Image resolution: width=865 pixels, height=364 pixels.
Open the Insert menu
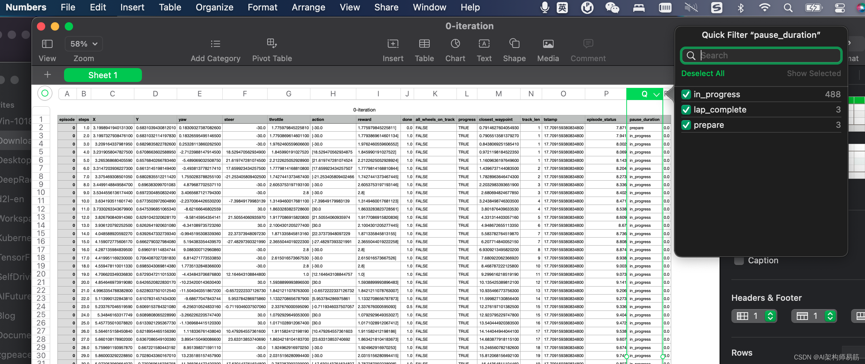pyautogui.click(x=132, y=7)
